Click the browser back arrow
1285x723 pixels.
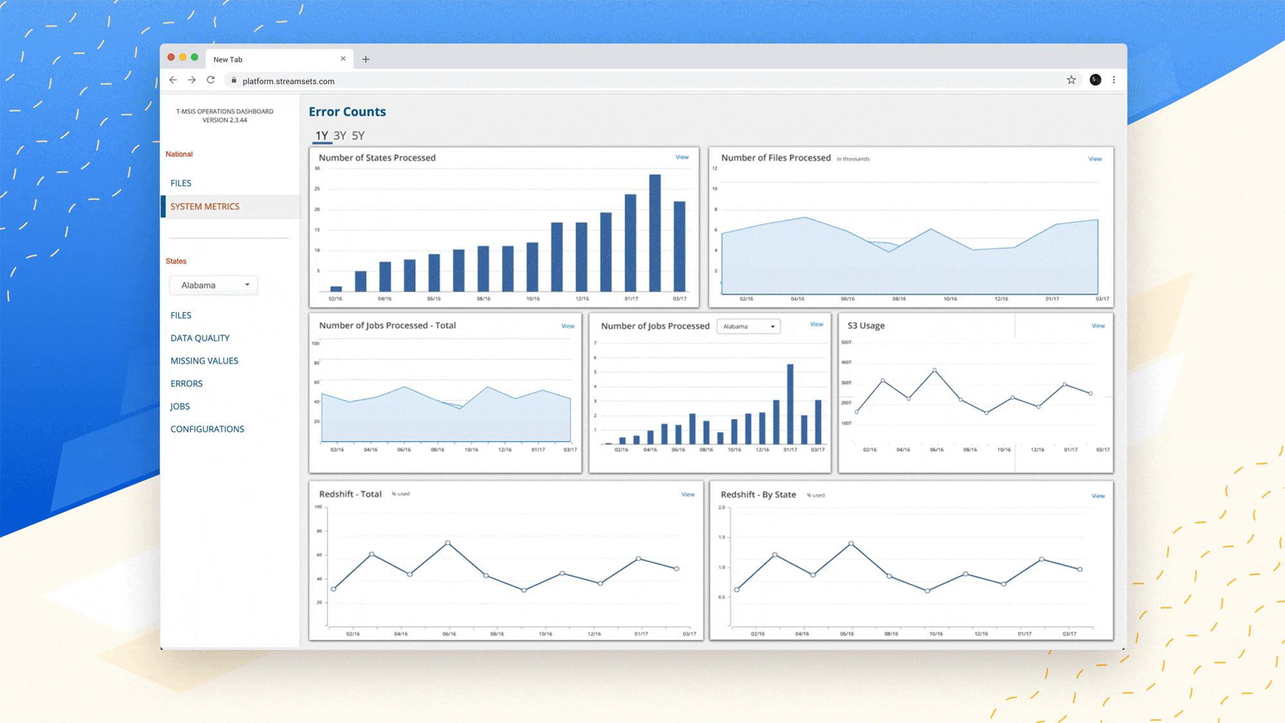(173, 80)
